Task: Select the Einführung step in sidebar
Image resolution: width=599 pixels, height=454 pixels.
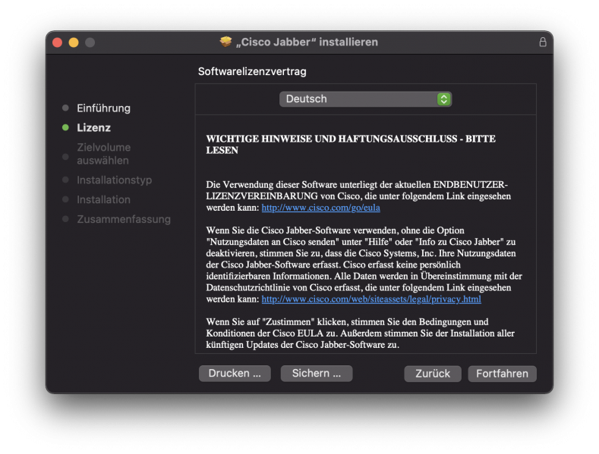Action: click(103, 108)
